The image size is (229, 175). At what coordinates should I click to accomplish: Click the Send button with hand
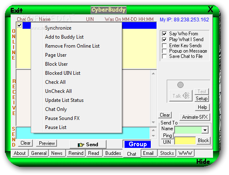(88, 145)
